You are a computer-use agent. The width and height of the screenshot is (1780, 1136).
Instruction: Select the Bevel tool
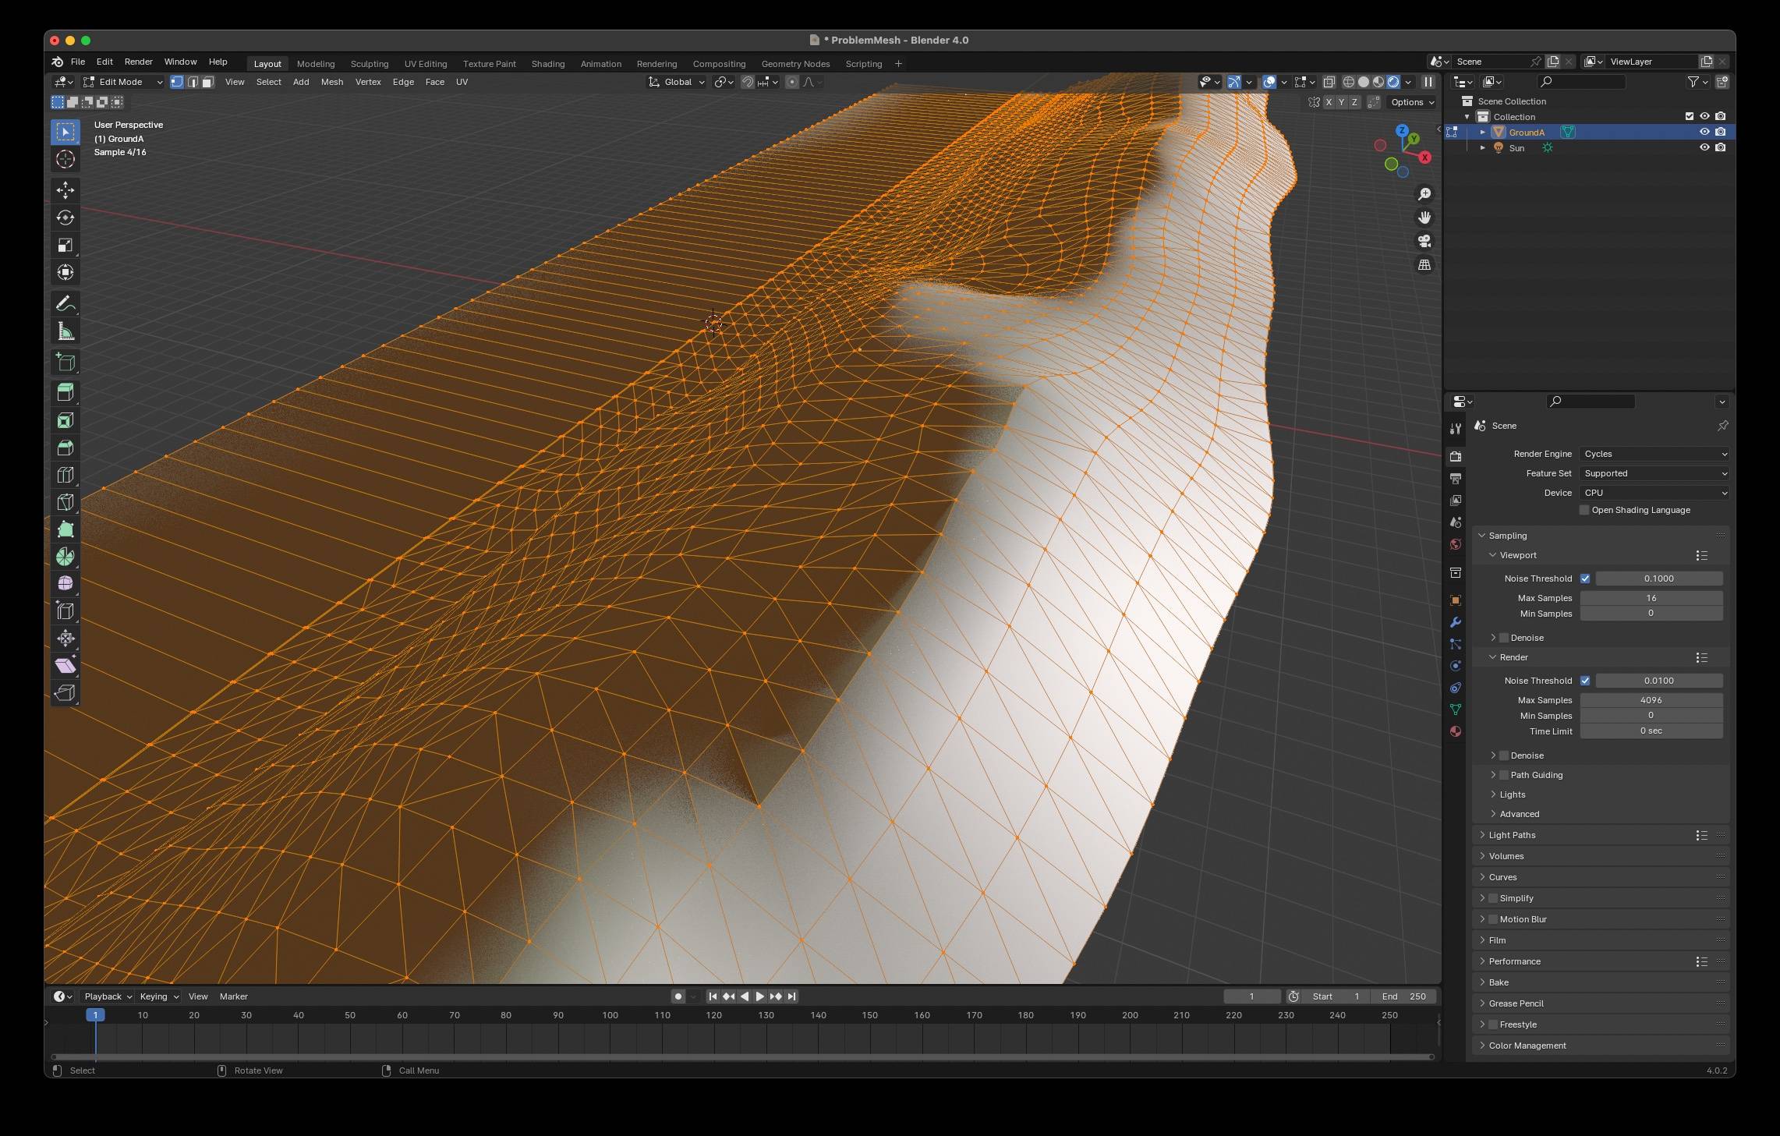tap(65, 448)
